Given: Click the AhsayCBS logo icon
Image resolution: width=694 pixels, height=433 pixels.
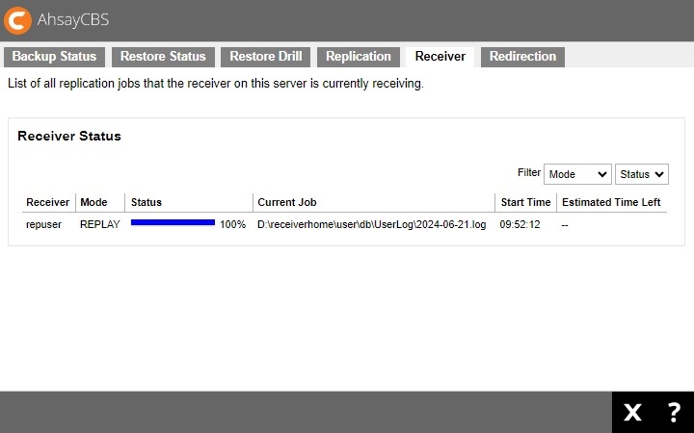Looking at the screenshot, I should pyautogui.click(x=19, y=20).
